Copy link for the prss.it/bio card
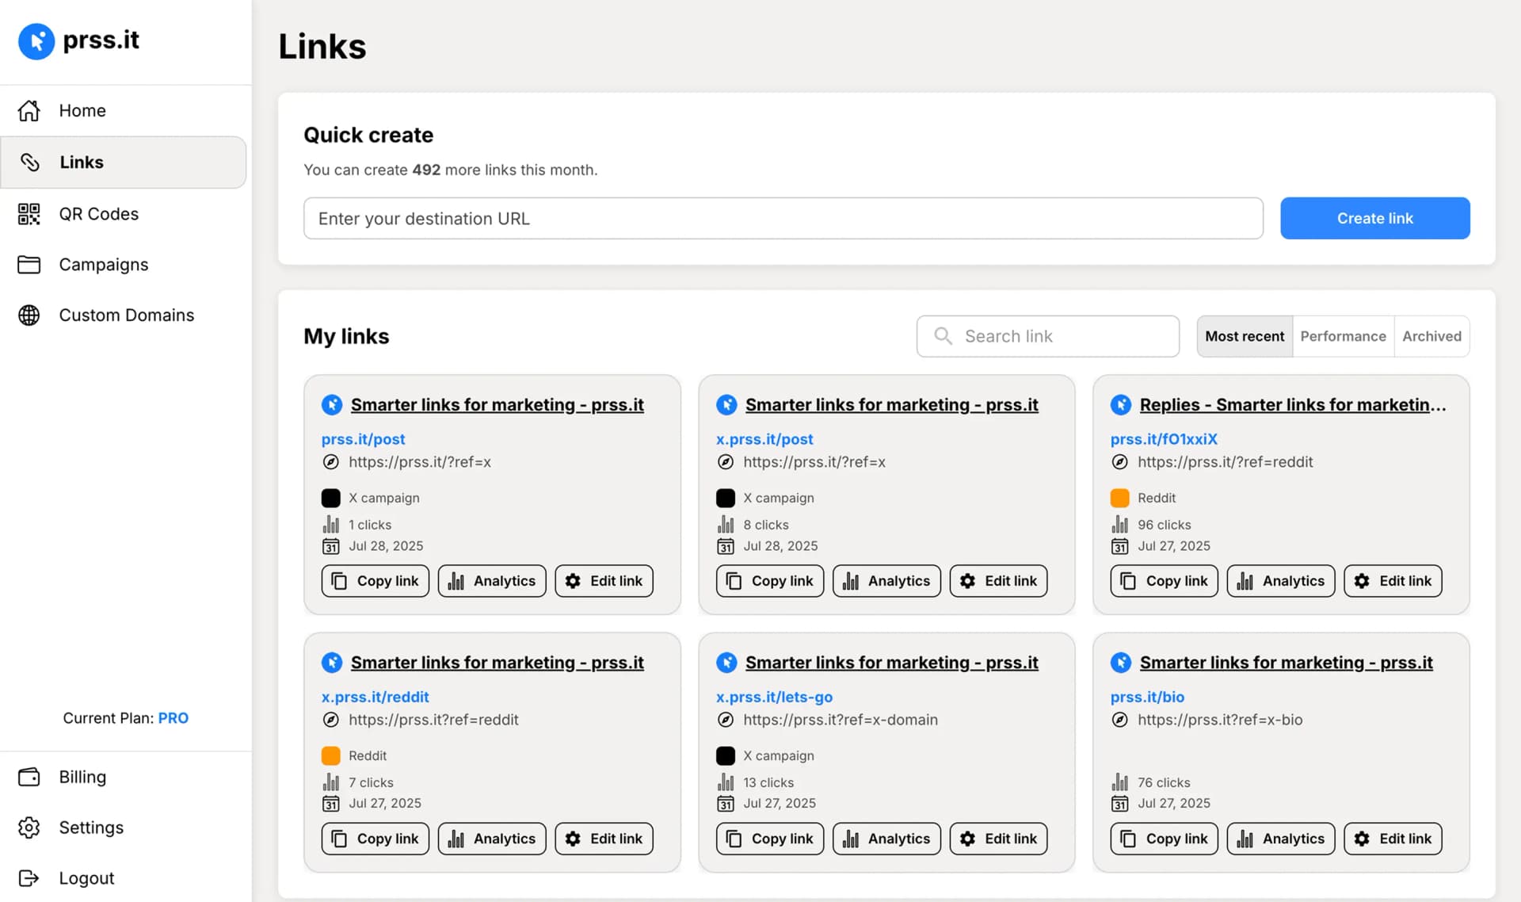This screenshot has height=902, width=1521. coord(1164,839)
